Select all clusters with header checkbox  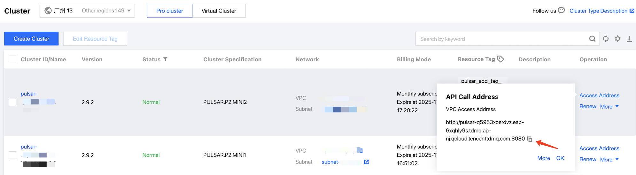(12, 59)
